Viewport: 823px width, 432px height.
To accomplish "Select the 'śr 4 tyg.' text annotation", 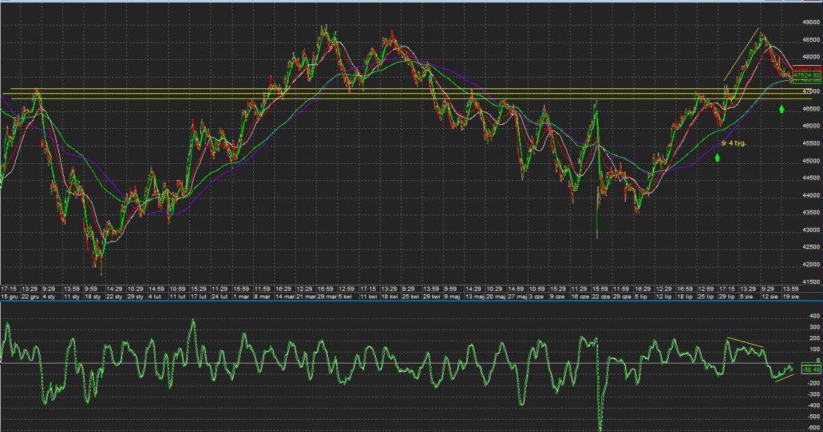I will [733, 143].
